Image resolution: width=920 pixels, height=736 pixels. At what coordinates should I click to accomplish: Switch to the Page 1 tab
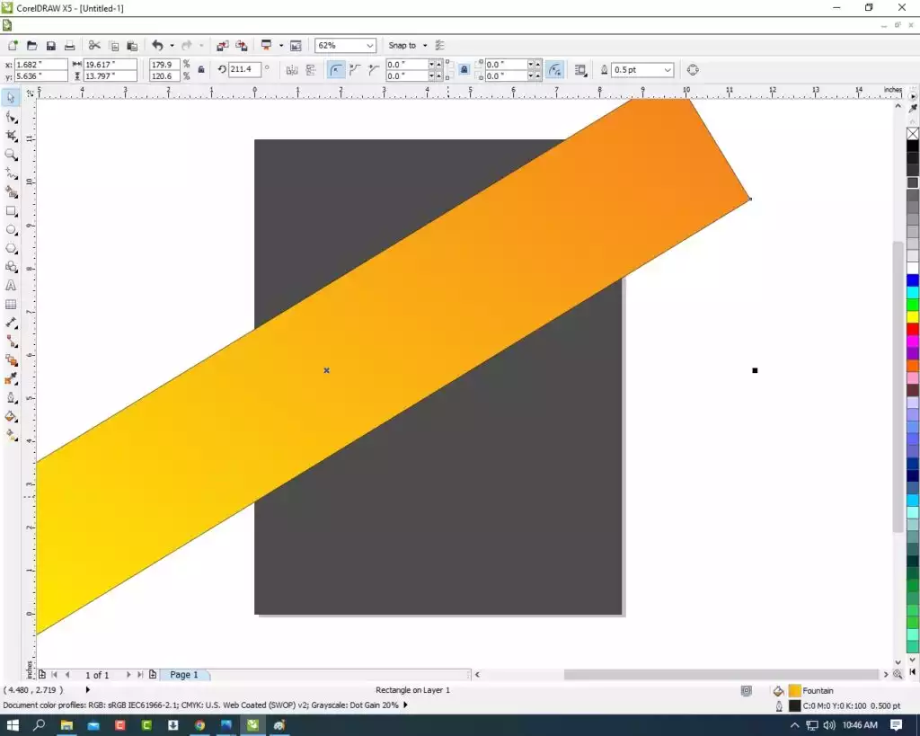coord(183,674)
